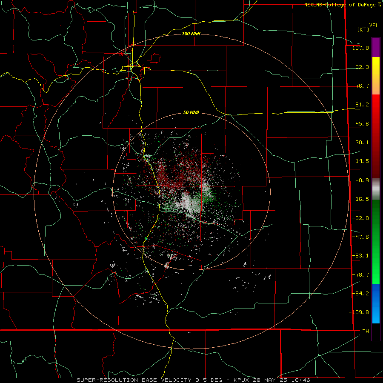Click the -32.0 scale value
Image resolution: width=383 pixels, height=383 pixels.
pos(360,218)
